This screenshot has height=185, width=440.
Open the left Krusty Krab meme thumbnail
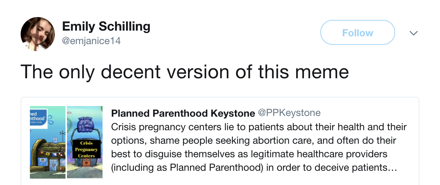pos(48,142)
